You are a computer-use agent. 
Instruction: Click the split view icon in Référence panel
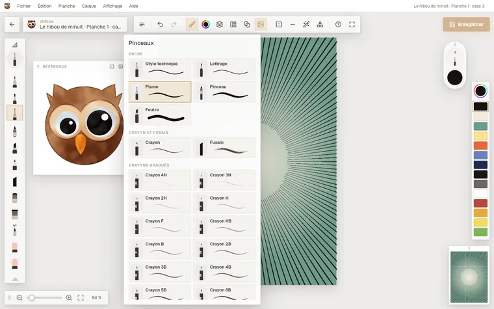click(112, 66)
